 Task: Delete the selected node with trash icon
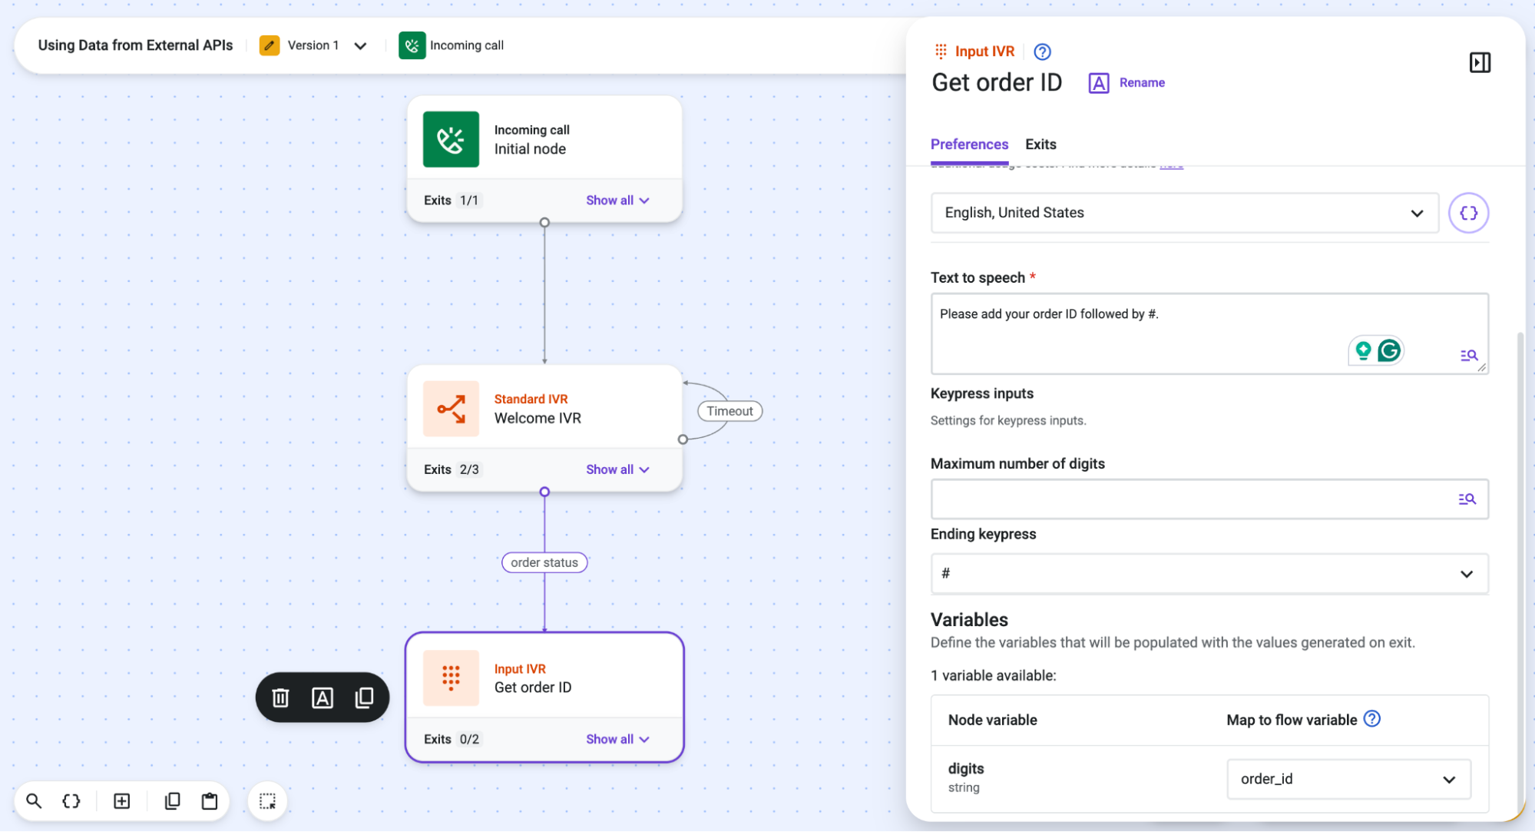[281, 698]
